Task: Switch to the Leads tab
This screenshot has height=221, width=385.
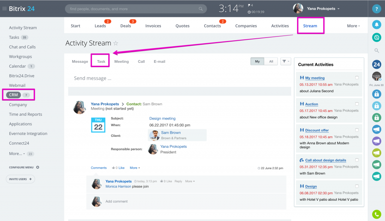Action: pos(100,26)
